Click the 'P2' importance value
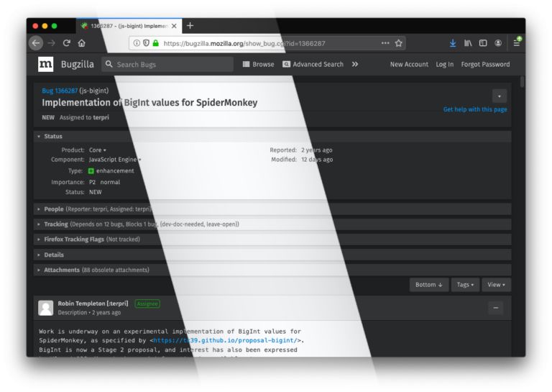The height and width of the screenshot is (392, 552). [x=92, y=182]
